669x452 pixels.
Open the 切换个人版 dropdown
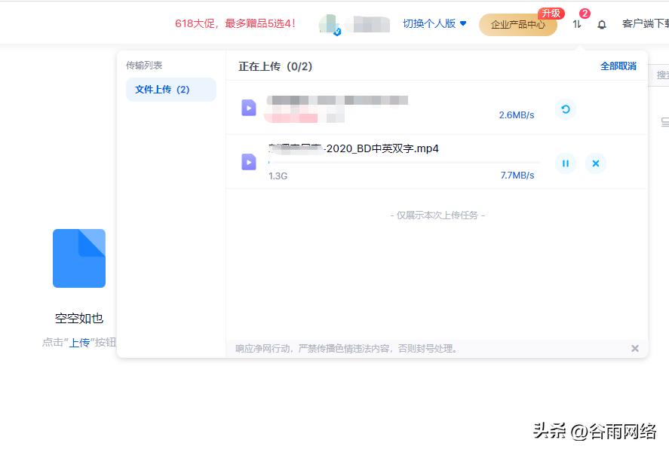point(431,23)
